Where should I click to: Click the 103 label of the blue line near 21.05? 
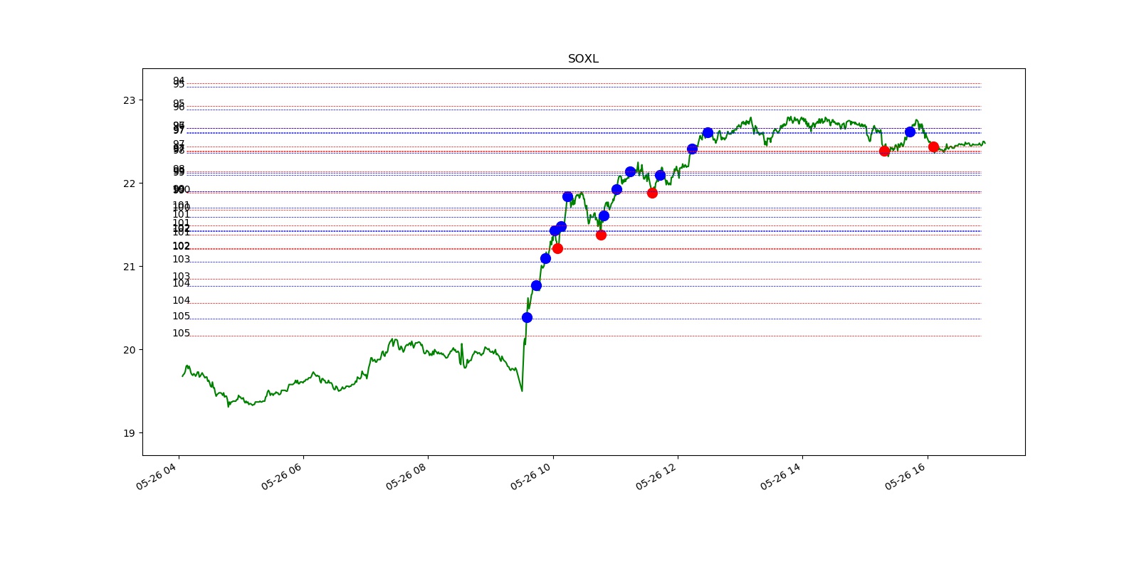click(182, 260)
